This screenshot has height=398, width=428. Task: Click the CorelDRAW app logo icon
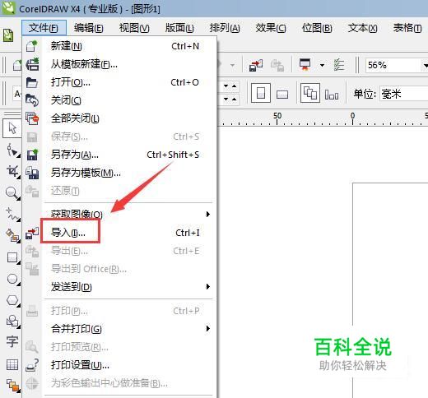tap(8, 7)
